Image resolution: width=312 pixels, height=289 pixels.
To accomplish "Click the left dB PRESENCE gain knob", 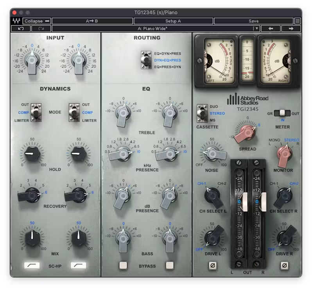I will click(123, 196).
